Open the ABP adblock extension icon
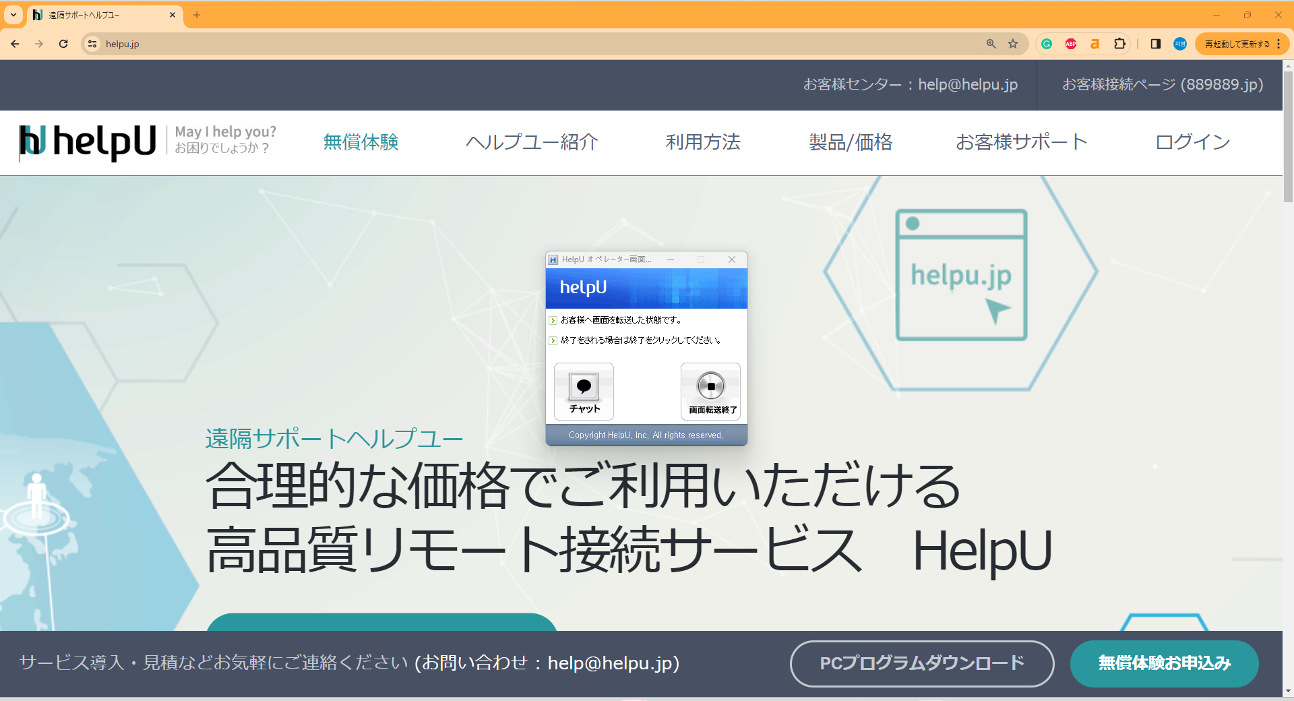The height and width of the screenshot is (701, 1294). pyautogui.click(x=1071, y=44)
